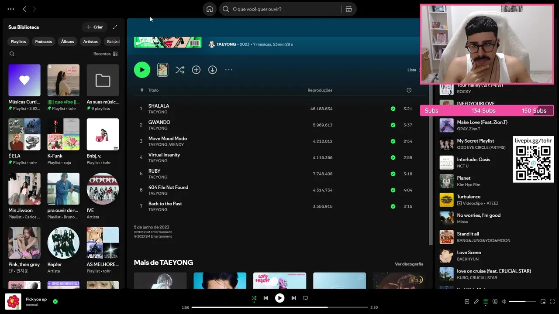Open the IVE artist in library

(x=103, y=196)
